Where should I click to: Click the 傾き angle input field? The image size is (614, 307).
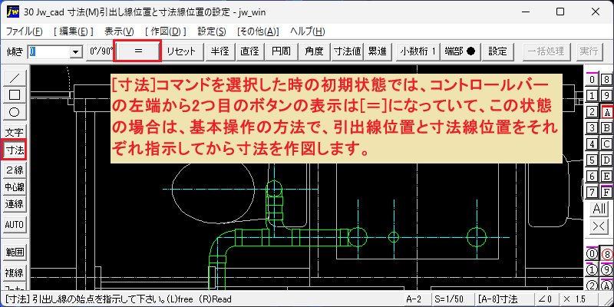pyautogui.click(x=49, y=51)
